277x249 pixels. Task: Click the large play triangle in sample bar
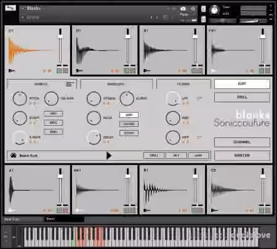109,155
